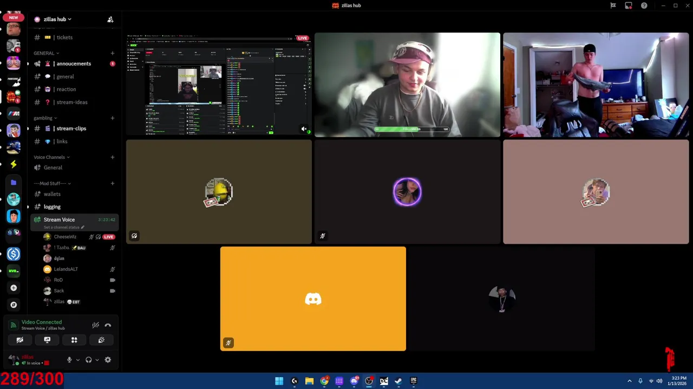This screenshot has width=693, height=389.
Task: Select LelandsALT in voice member list
Action: click(x=80, y=269)
